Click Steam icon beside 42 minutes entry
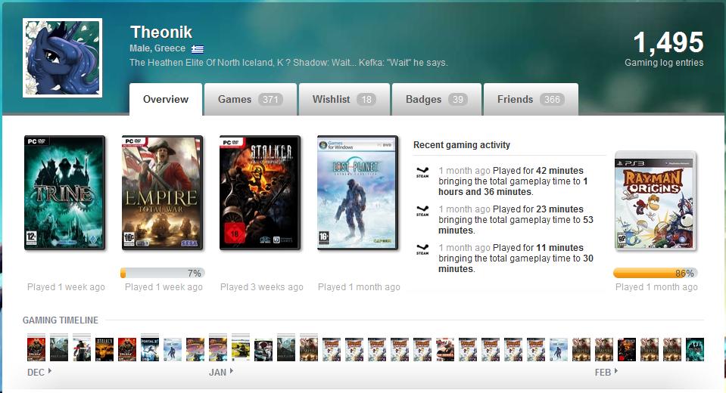 coord(422,172)
